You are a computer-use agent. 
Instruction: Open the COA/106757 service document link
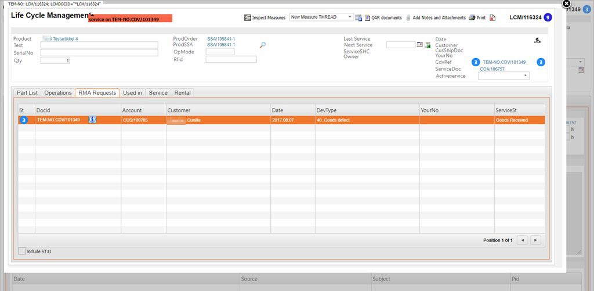click(x=492, y=69)
